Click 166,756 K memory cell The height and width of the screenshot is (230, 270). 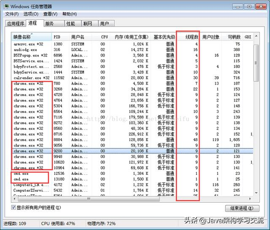click(x=138, y=106)
